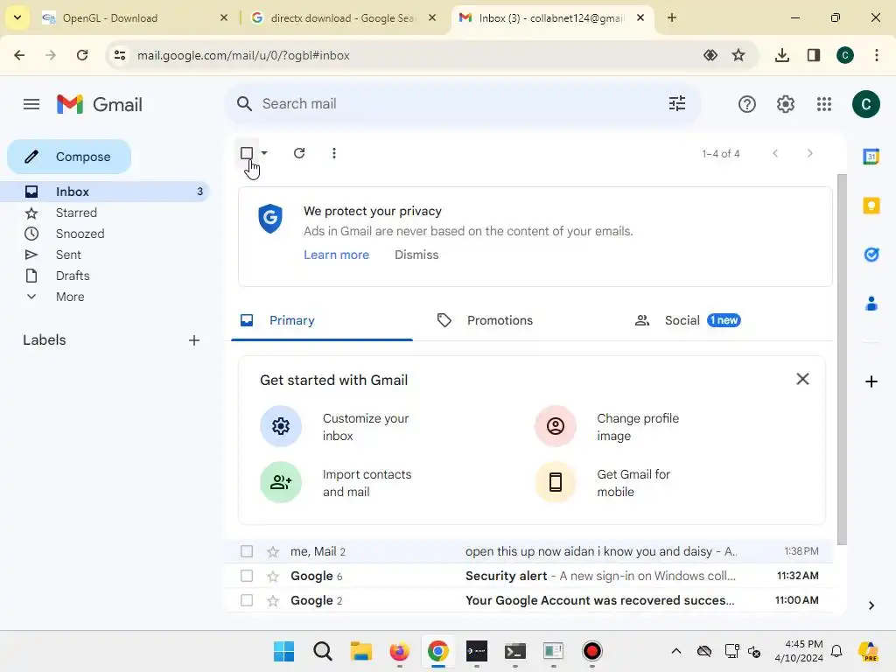Get add-ons with the plus icon
This screenshot has height=672, width=896.
click(x=871, y=381)
